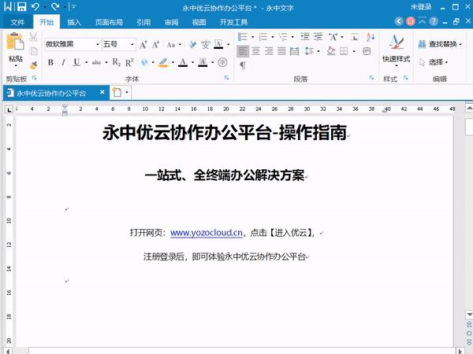Click the text effect A color button

tap(144, 62)
